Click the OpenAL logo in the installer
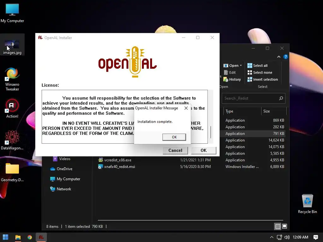The image size is (323, 242). click(x=127, y=62)
